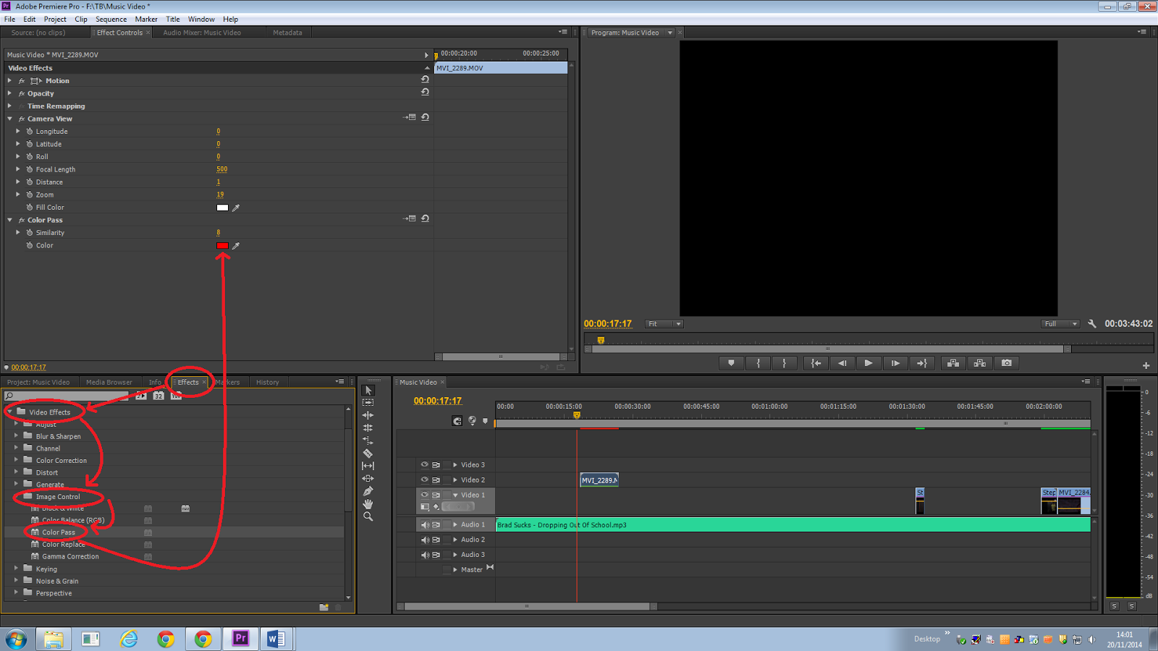Viewport: 1158px width, 651px height.
Task: Mute the Audio 3 track speaker
Action: click(425, 555)
